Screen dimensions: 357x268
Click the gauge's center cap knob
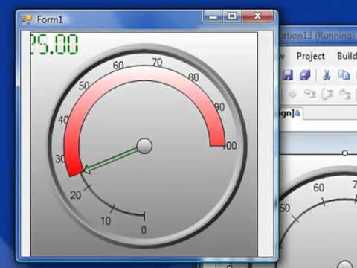[144, 146]
